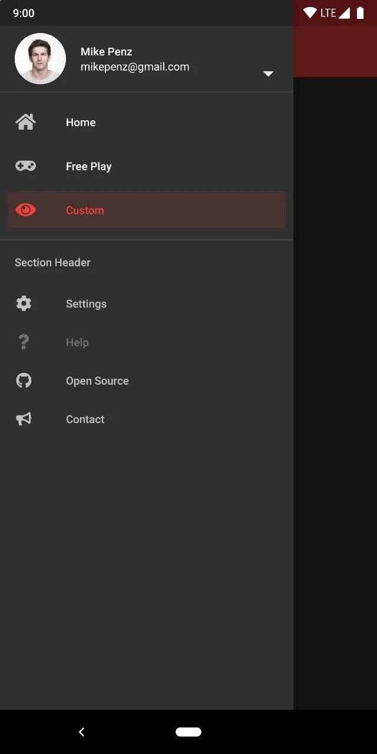Click the red eye Custom icon

click(25, 210)
